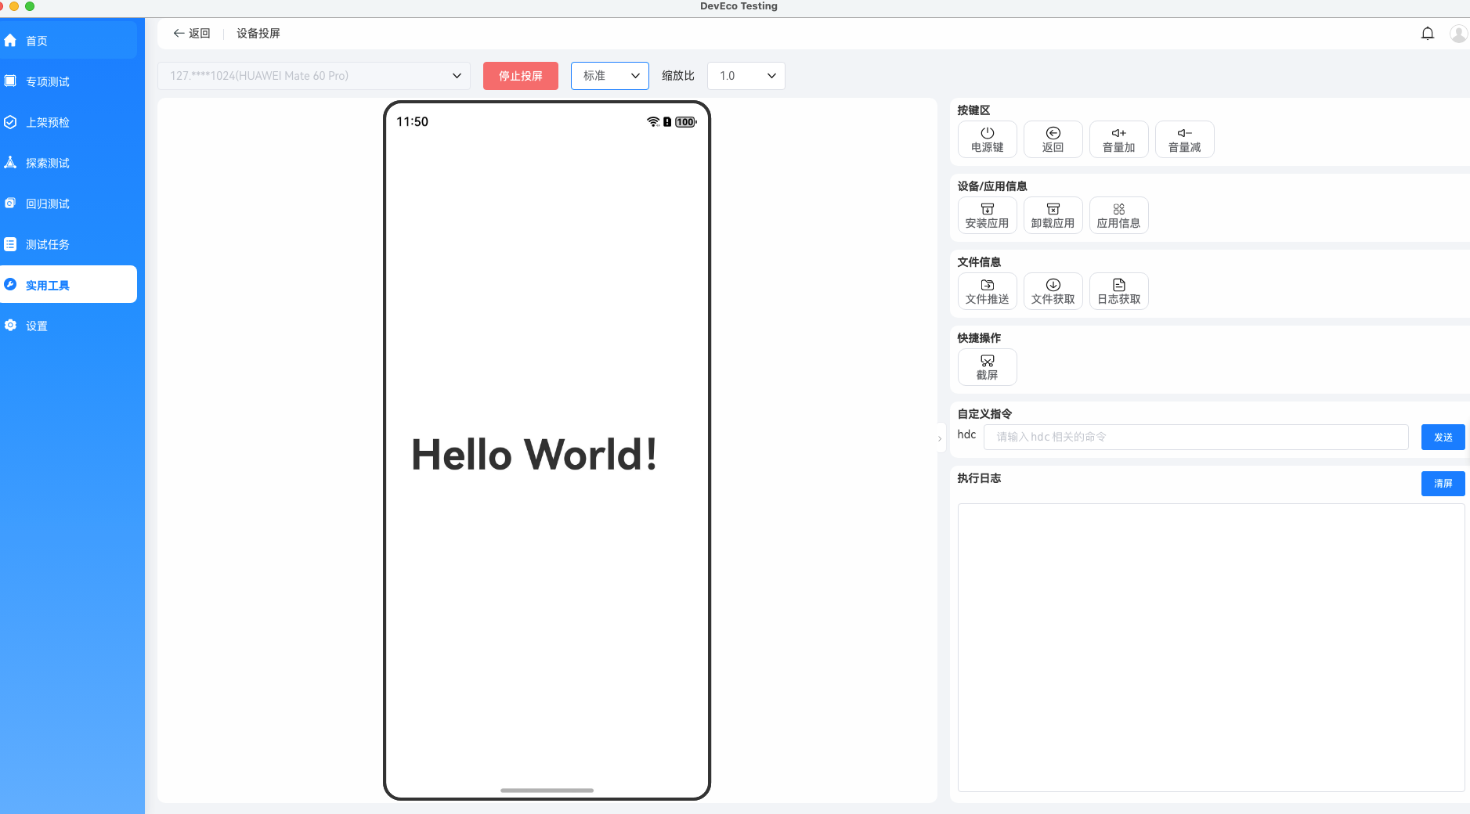The width and height of the screenshot is (1470, 814).
Task: Click Hello World! text on device screen
Action: point(534,455)
